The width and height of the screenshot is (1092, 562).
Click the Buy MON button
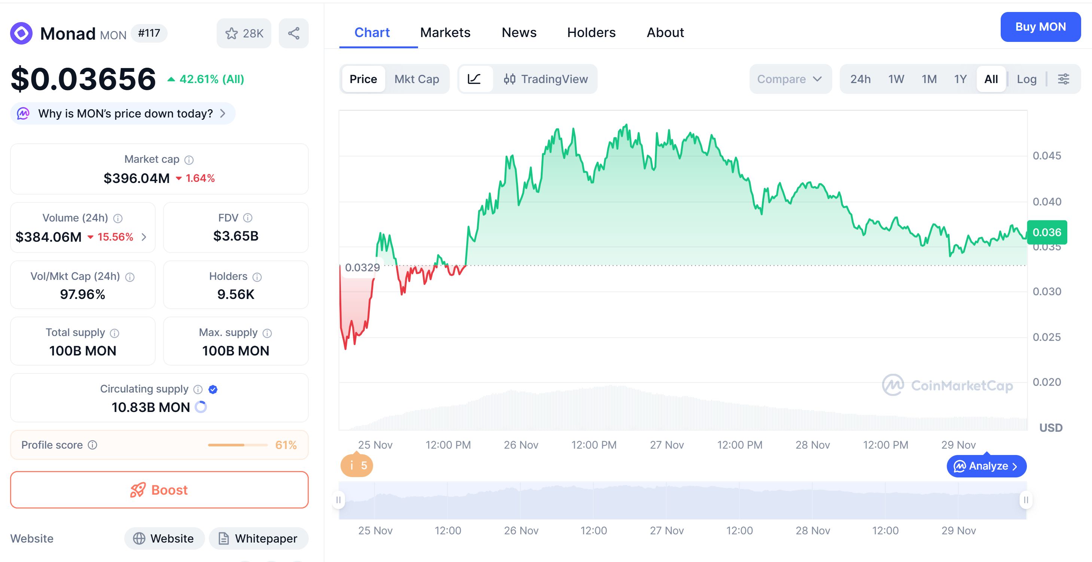(1041, 27)
